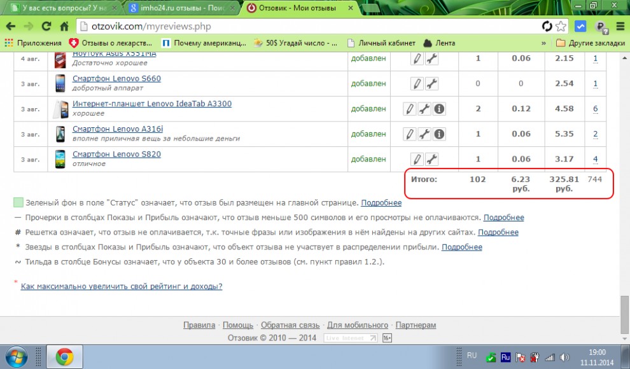Open the Для мобильного footer link

click(358, 325)
